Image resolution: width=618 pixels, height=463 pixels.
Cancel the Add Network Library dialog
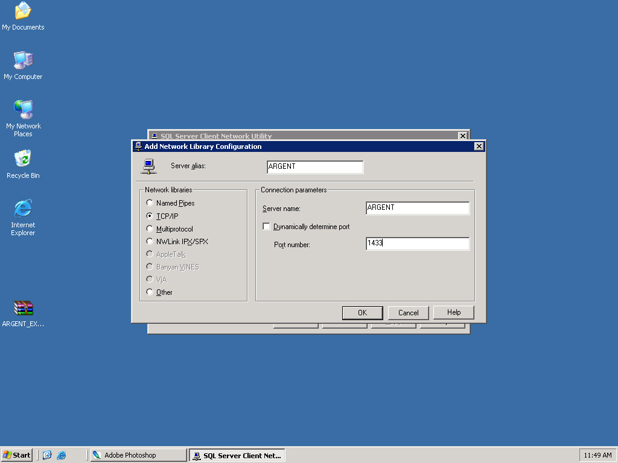coord(408,313)
